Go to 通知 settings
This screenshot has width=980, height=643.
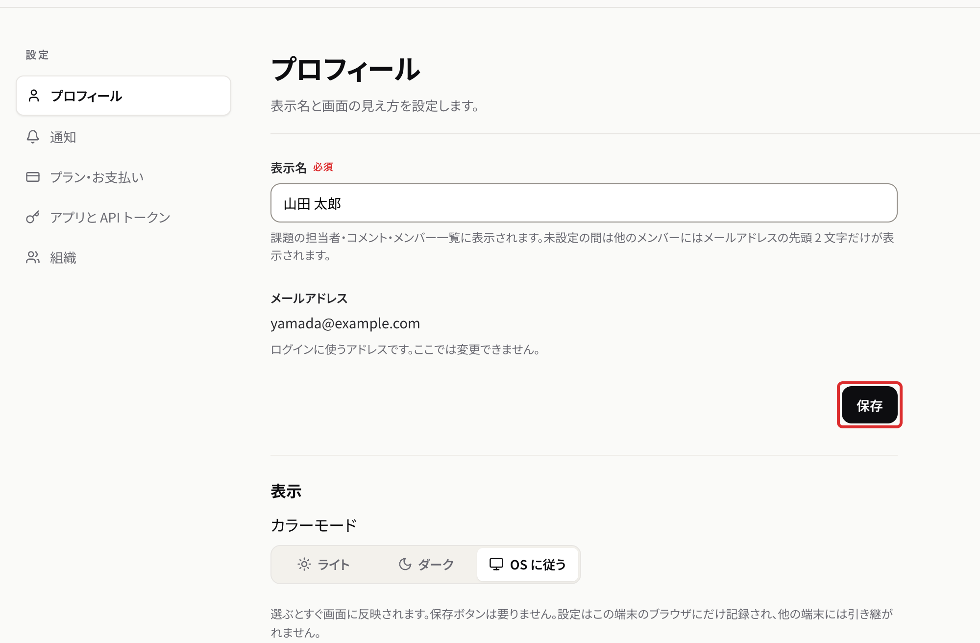click(123, 137)
